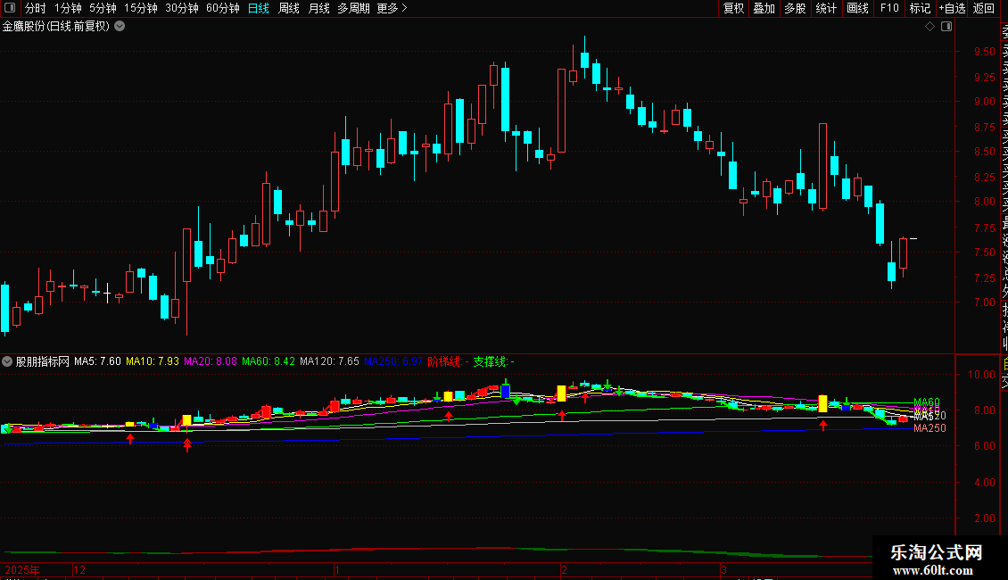The height and width of the screenshot is (580, 1008).
Task: Click the MA10: 7.93 value
Action: pos(153,361)
